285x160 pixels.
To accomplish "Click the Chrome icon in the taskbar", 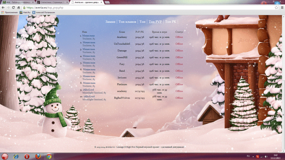I will click(49, 156).
